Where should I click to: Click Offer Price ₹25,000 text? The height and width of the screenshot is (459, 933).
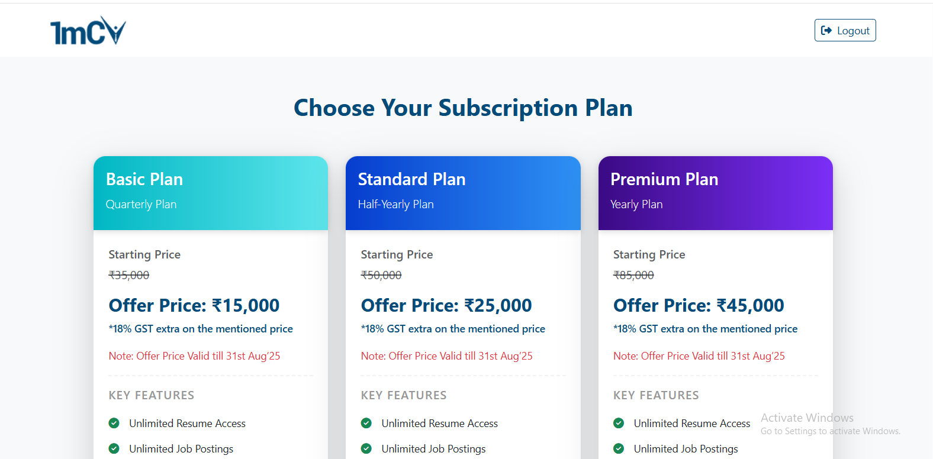pyautogui.click(x=446, y=305)
